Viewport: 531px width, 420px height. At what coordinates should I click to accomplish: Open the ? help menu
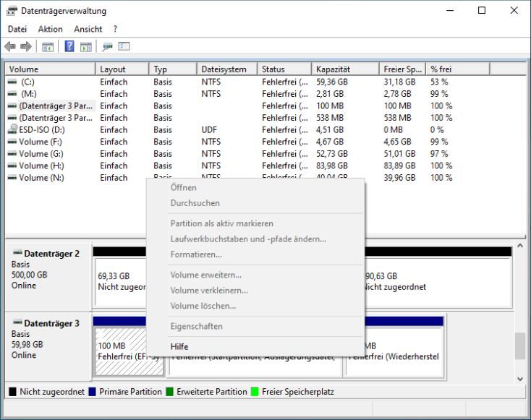(116, 29)
